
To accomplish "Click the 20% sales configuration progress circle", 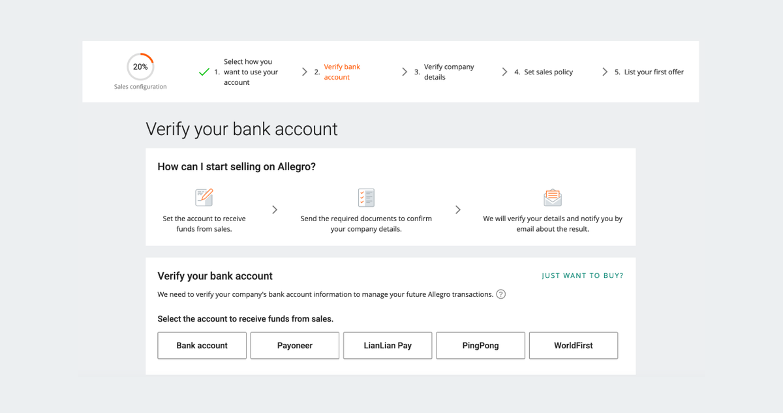I will [140, 67].
